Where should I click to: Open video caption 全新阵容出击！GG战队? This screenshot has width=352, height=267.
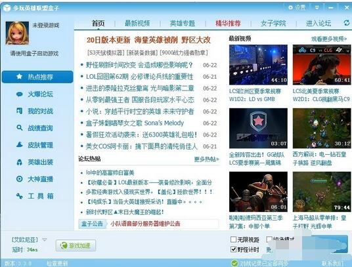[x=257, y=159]
